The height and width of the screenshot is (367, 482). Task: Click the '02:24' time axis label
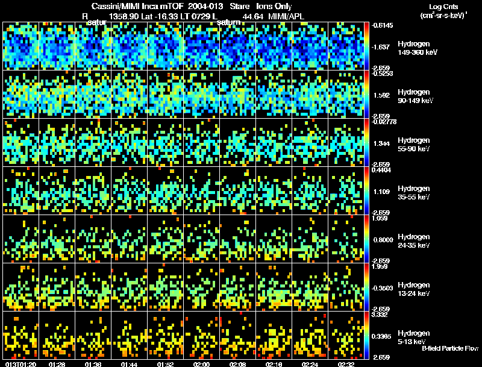[310, 365]
